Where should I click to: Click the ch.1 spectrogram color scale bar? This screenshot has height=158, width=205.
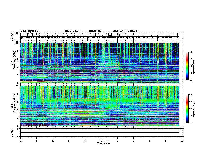pos(187,66)
